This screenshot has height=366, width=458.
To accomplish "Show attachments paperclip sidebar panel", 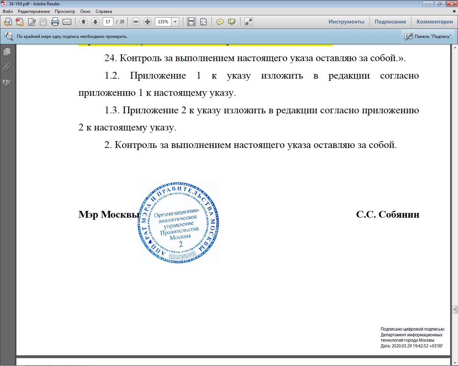I will (7, 67).
